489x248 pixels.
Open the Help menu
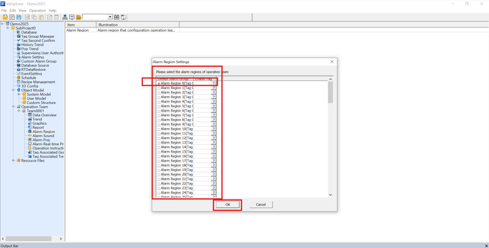[x=52, y=10]
